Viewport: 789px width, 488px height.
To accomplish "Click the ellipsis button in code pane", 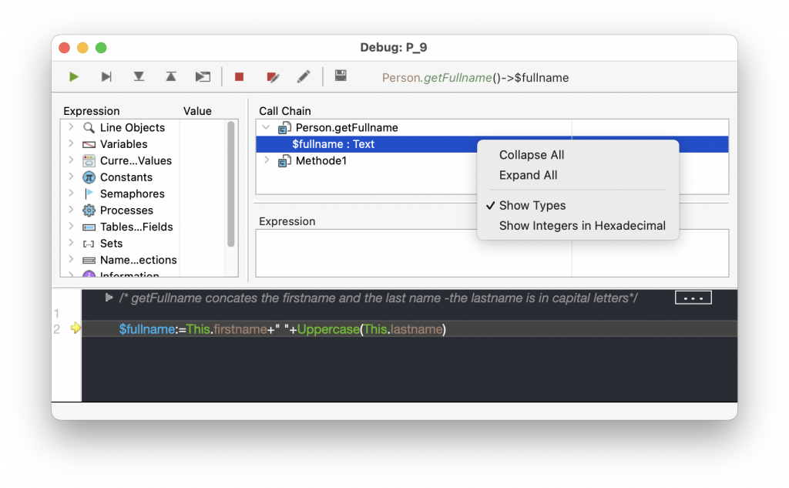I will point(693,298).
